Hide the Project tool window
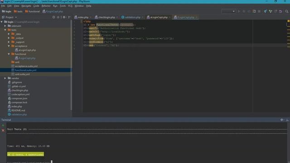This screenshot has width=290, height=163. coord(69,17)
